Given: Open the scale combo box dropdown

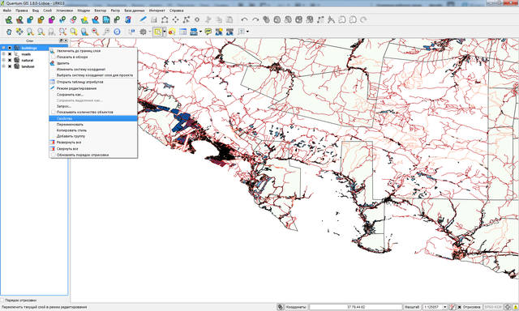Looking at the screenshot, I should coord(445,307).
